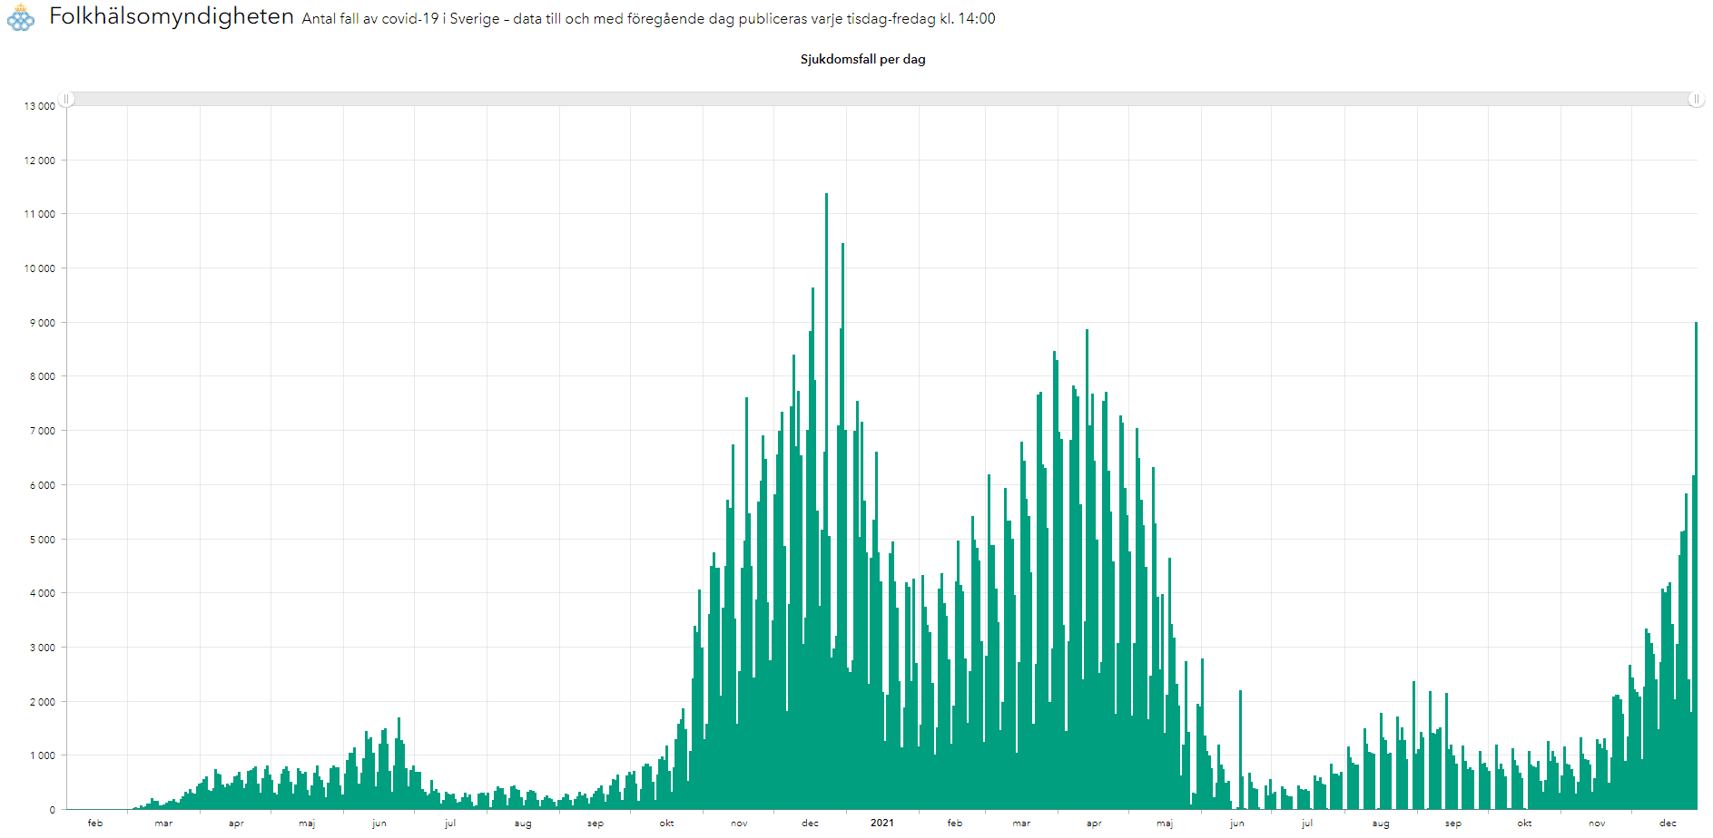Click the middle of the gray zoom scrollbar

[x=881, y=99]
